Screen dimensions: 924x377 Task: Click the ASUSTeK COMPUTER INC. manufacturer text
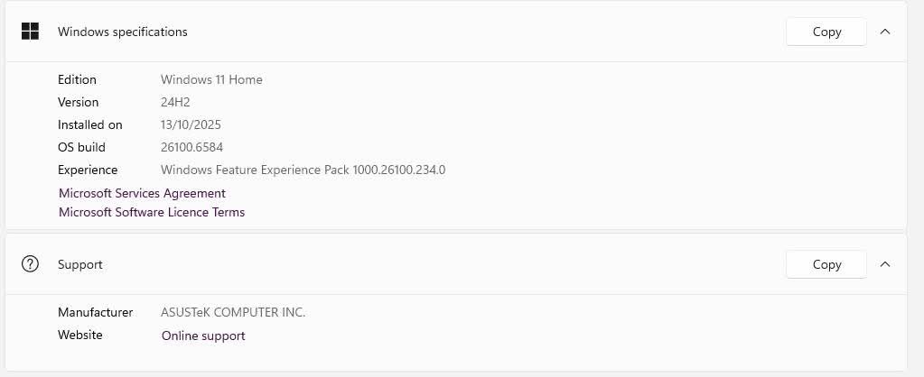(233, 312)
